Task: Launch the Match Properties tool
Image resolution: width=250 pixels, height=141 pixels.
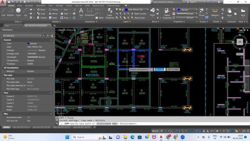Action: 167,13
